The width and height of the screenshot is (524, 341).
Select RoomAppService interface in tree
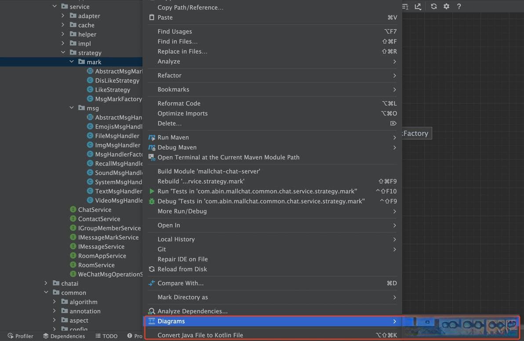(102, 256)
